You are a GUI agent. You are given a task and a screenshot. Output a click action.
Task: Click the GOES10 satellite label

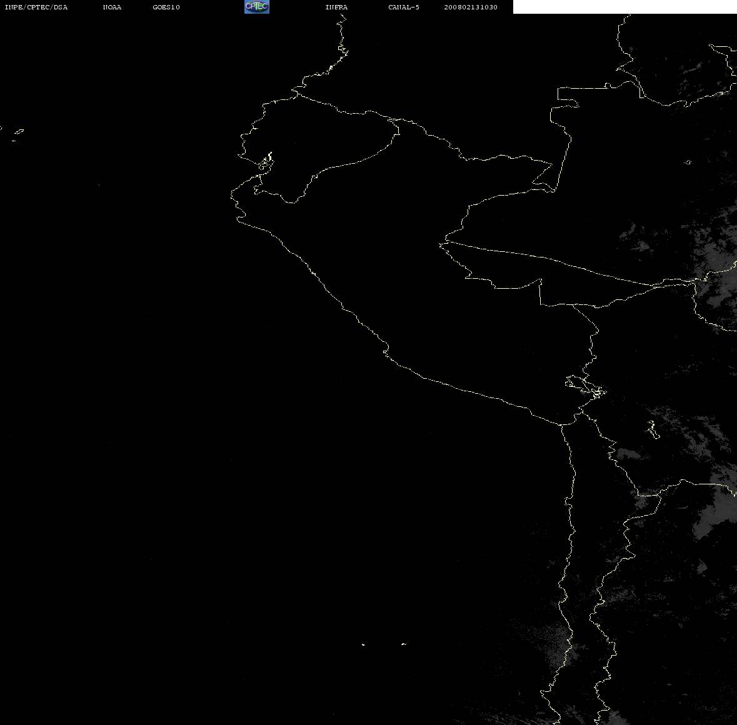(166, 7)
